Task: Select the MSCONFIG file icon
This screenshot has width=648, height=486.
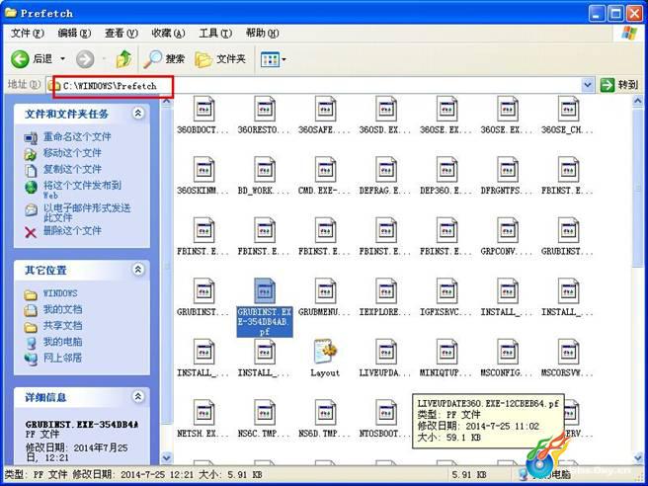Action: pos(507,352)
